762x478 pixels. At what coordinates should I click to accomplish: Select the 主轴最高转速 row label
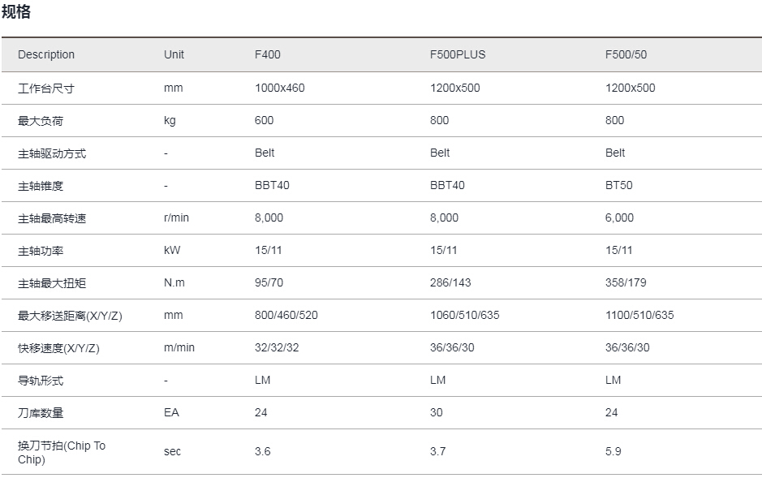coord(52,218)
